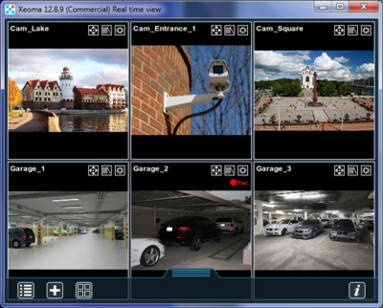Add a new camera with plus button
The height and width of the screenshot is (308, 383).
(x=54, y=290)
